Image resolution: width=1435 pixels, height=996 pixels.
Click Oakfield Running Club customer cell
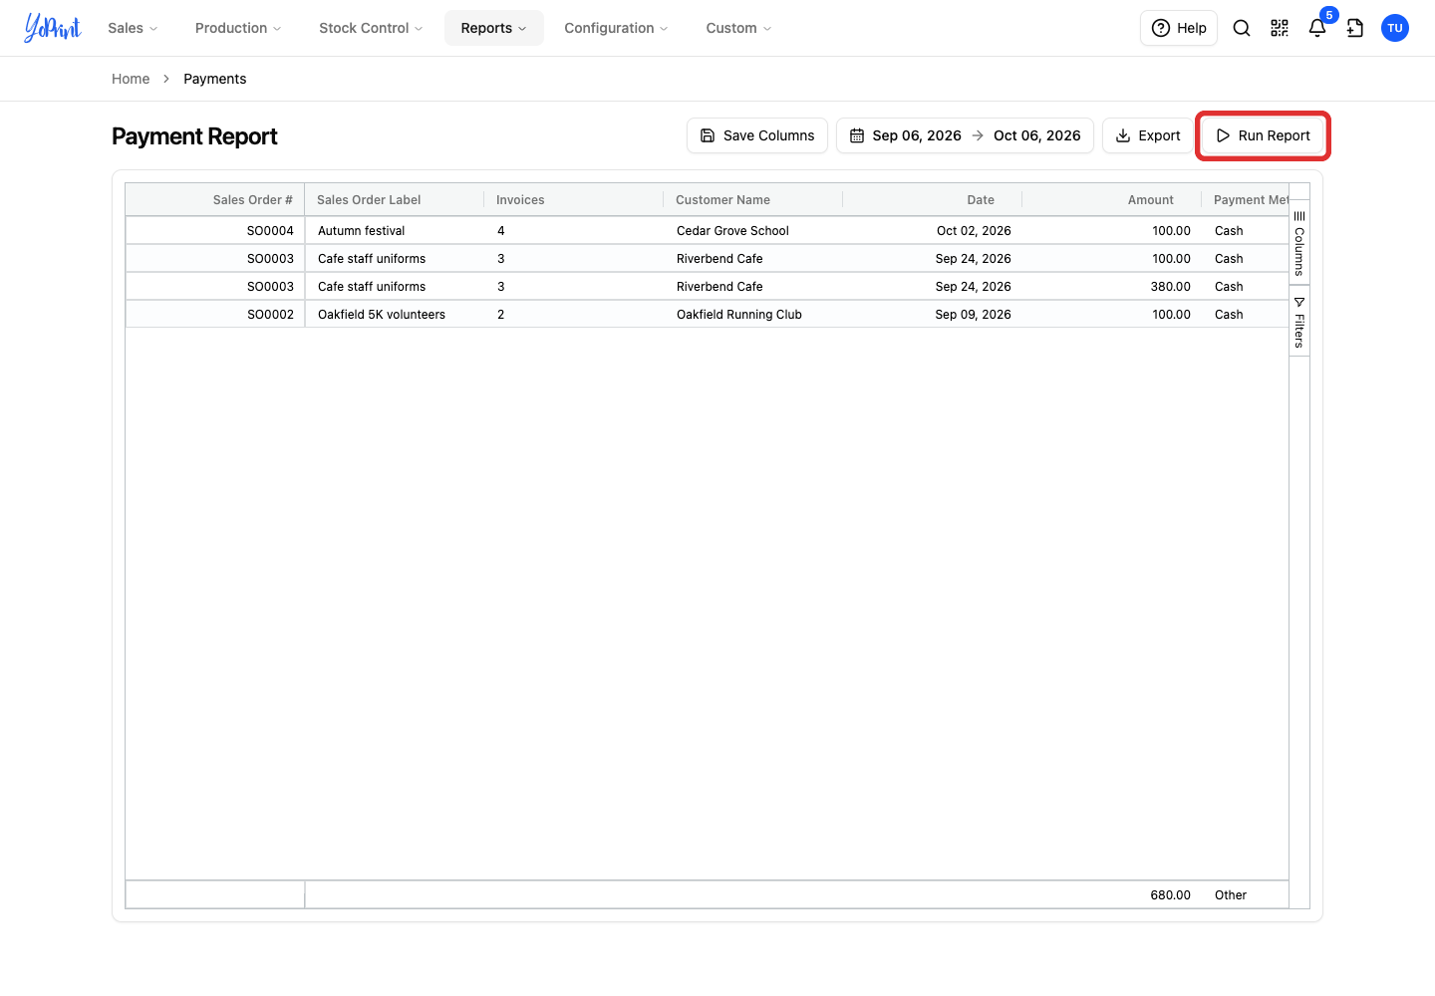click(753, 314)
